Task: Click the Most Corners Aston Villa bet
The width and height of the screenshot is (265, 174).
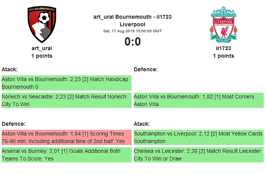Action: [x=199, y=100]
